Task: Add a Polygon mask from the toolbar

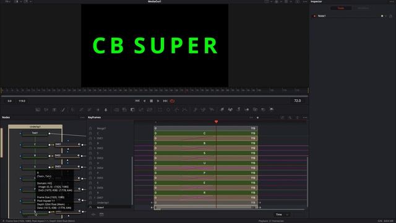Action: click(x=177, y=110)
